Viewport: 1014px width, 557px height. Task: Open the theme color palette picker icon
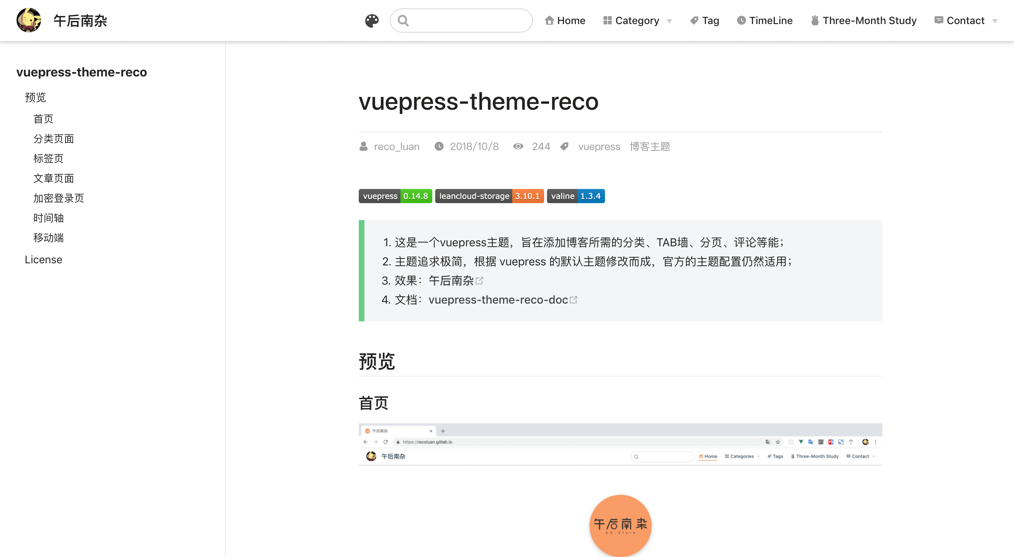(371, 21)
